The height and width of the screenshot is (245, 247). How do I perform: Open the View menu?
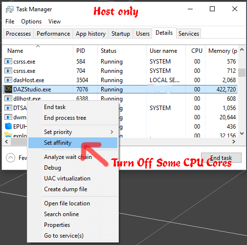pos(54,22)
